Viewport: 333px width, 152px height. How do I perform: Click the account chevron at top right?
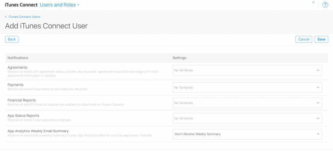click(x=313, y=3)
